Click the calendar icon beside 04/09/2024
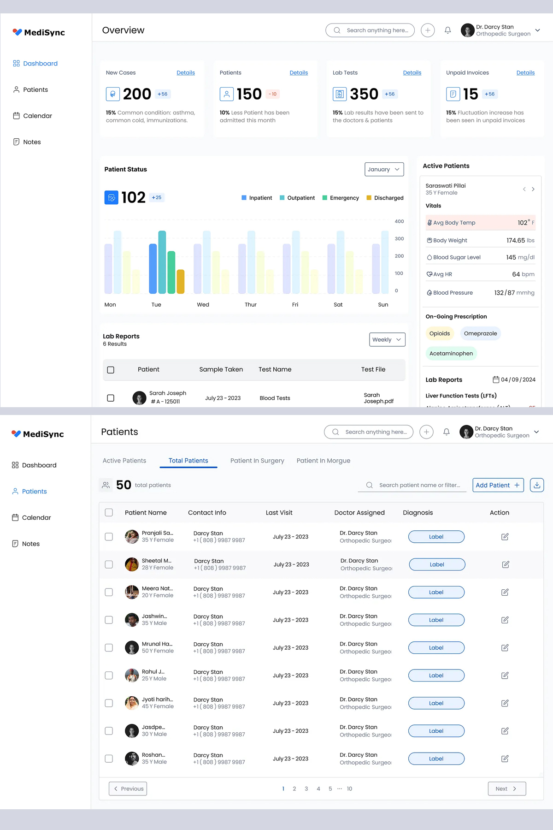553x830 pixels. (496, 379)
